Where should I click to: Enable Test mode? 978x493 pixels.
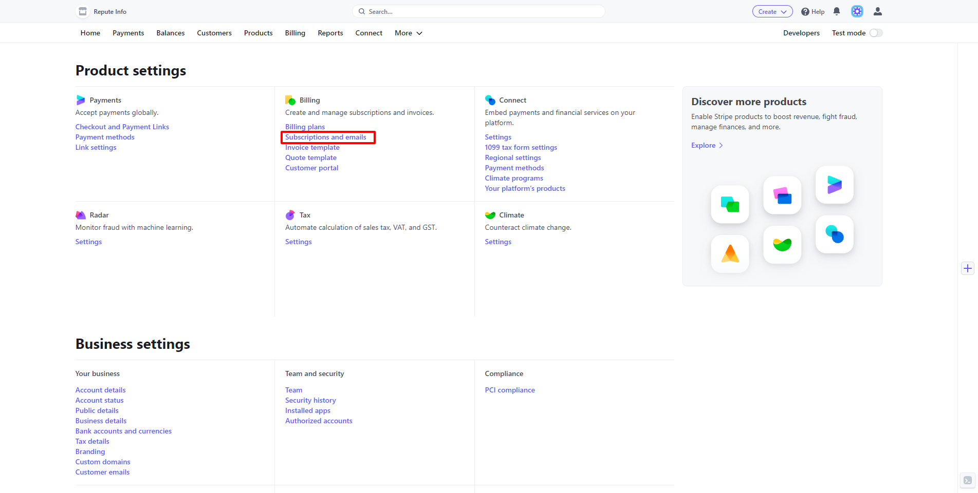click(x=876, y=32)
